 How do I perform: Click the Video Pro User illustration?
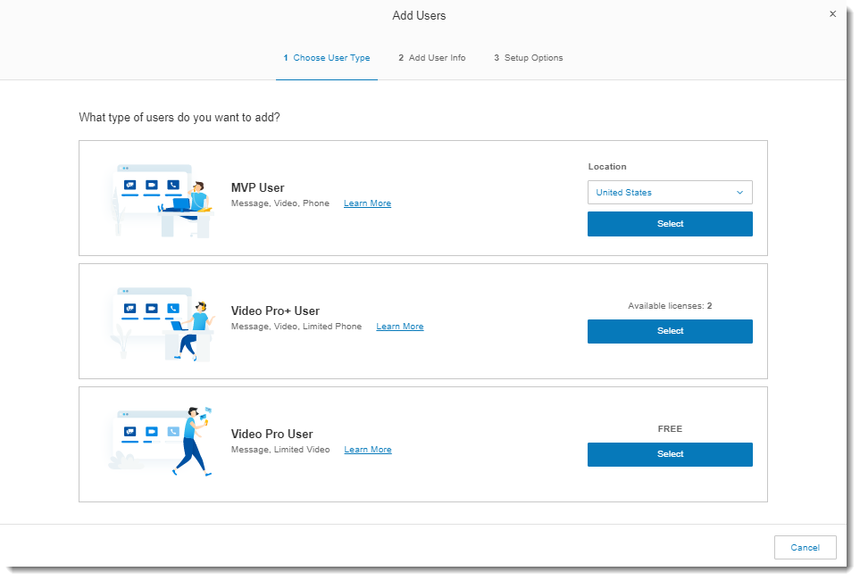[161, 442]
